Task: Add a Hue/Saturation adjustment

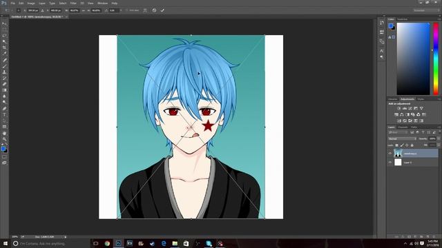Action: pyautogui.click(x=396, y=114)
